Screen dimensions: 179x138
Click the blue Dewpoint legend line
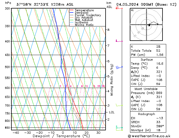[x=72, y=13]
